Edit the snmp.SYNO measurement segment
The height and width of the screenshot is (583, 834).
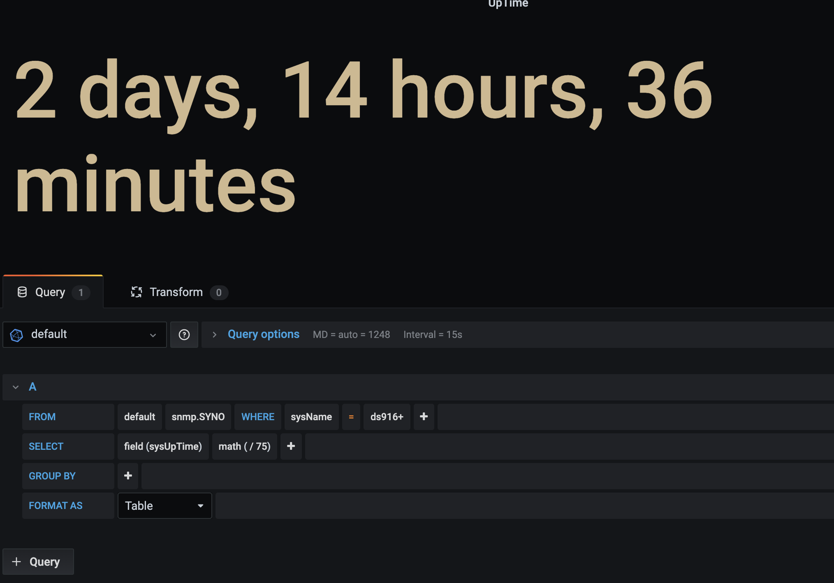point(198,417)
